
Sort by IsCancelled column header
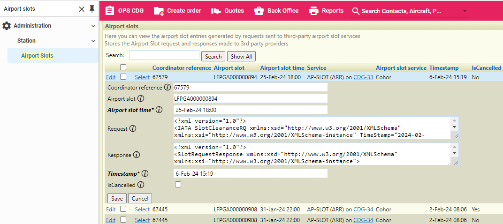[x=486, y=68]
